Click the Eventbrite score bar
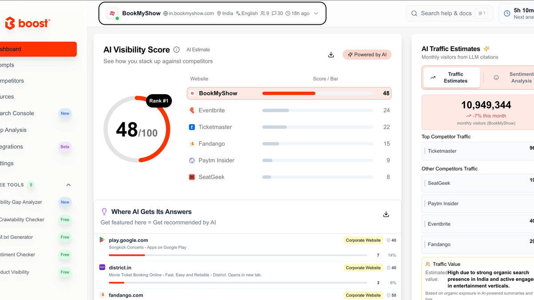534x300 pixels. pyautogui.click(x=318, y=110)
